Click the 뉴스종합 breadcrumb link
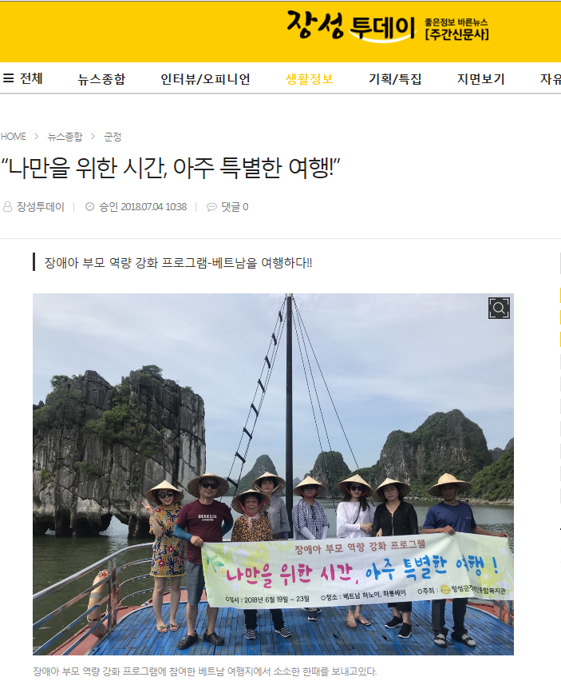Image resolution: width=561 pixels, height=681 pixels. pyautogui.click(x=65, y=137)
